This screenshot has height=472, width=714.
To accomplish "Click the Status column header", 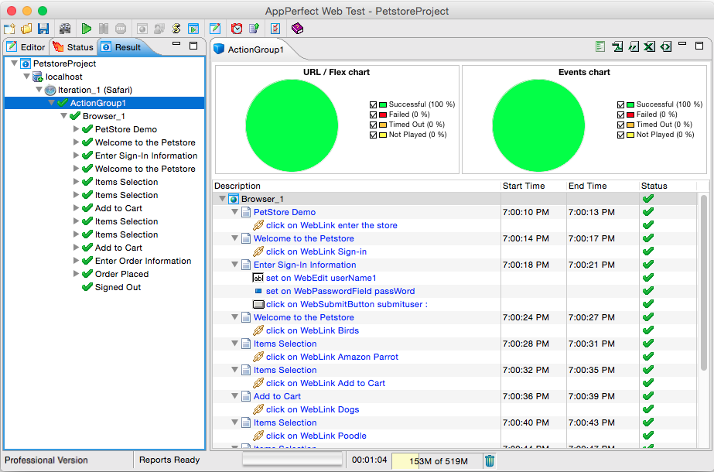I will (x=668, y=186).
